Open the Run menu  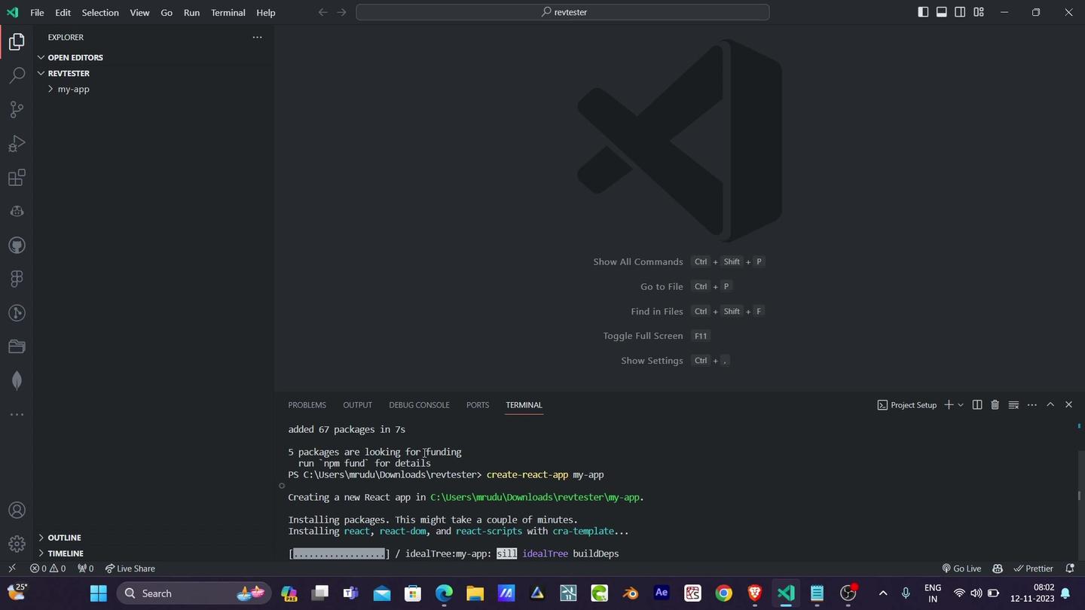tap(191, 12)
